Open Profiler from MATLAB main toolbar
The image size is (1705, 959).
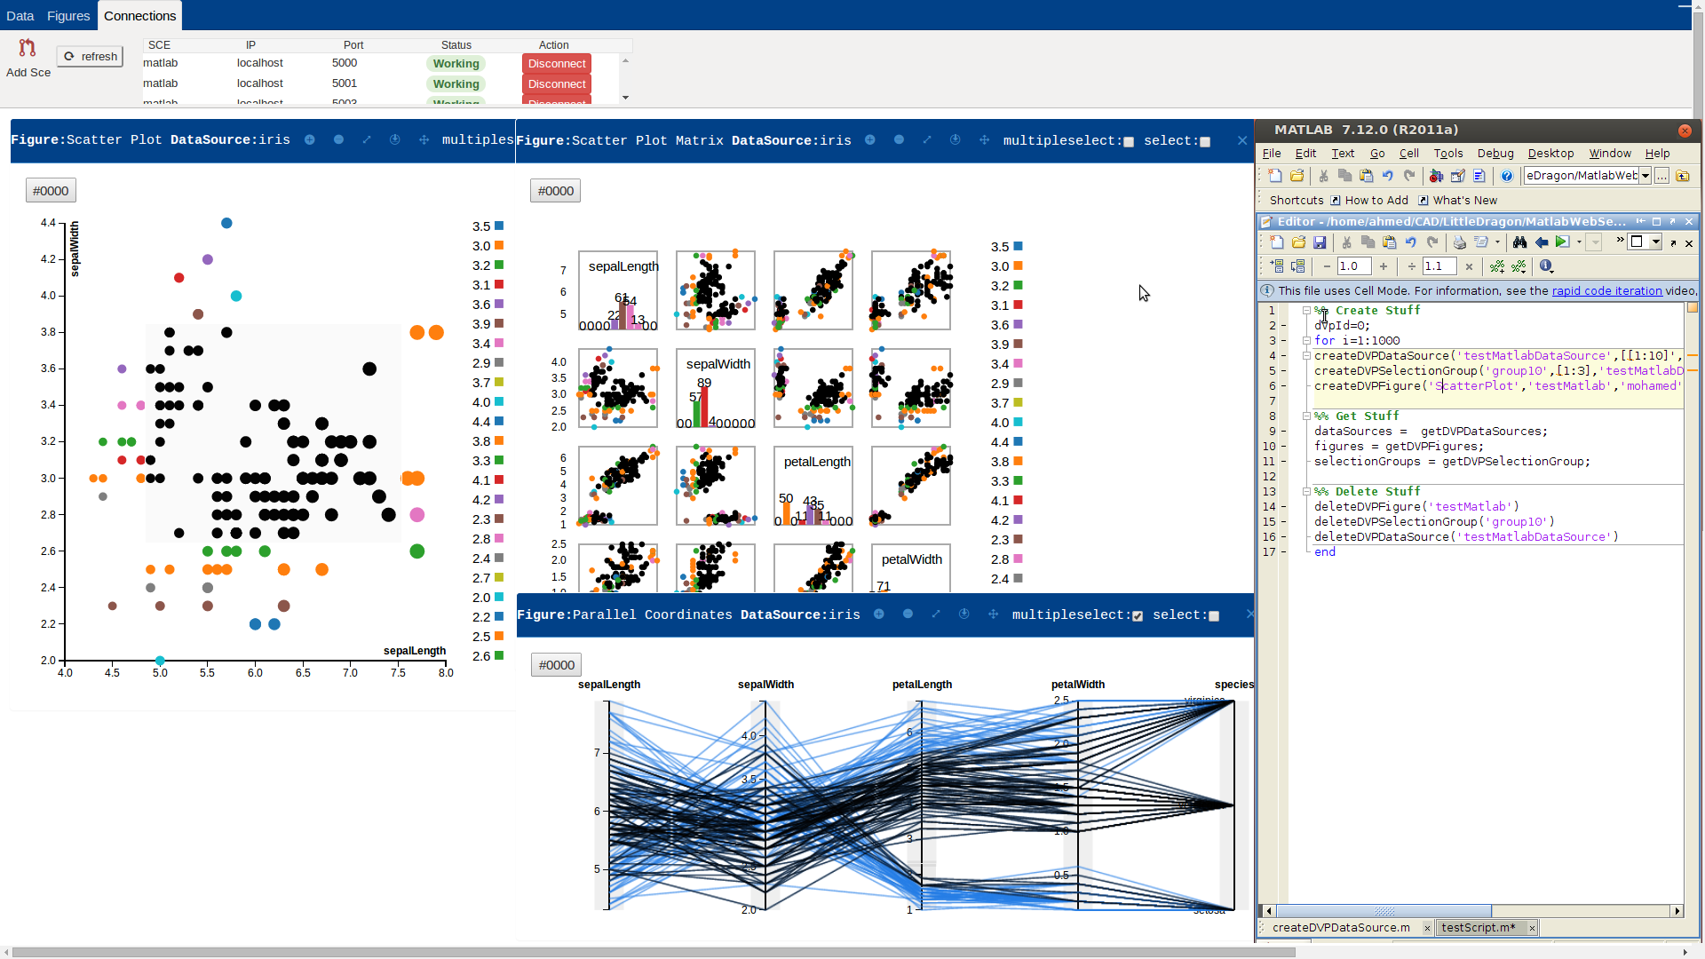point(1479,176)
